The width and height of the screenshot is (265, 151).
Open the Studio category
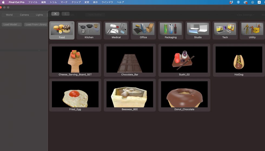click(198, 30)
